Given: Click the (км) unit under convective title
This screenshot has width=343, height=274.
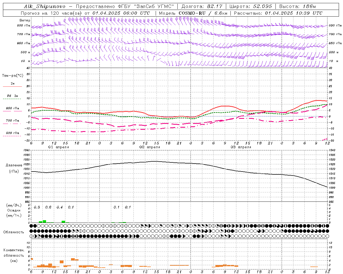Looking at the screenshot, I should (x=14, y=261).
